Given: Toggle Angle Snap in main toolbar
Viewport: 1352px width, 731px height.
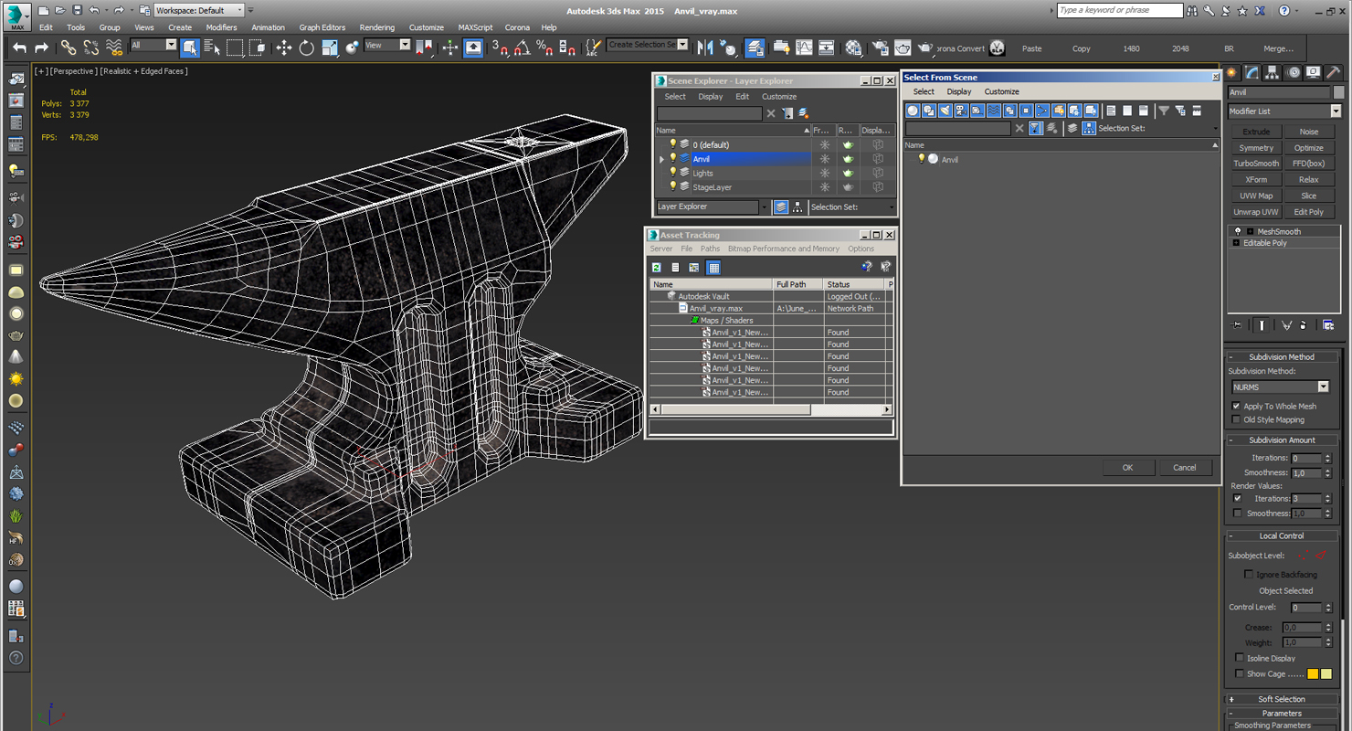Looking at the screenshot, I should click(x=523, y=48).
